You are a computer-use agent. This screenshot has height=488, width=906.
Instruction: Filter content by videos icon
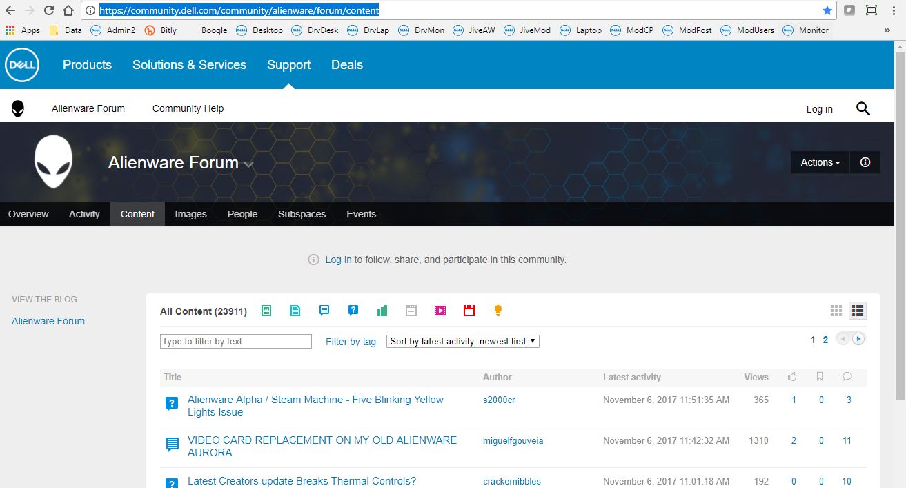click(440, 311)
